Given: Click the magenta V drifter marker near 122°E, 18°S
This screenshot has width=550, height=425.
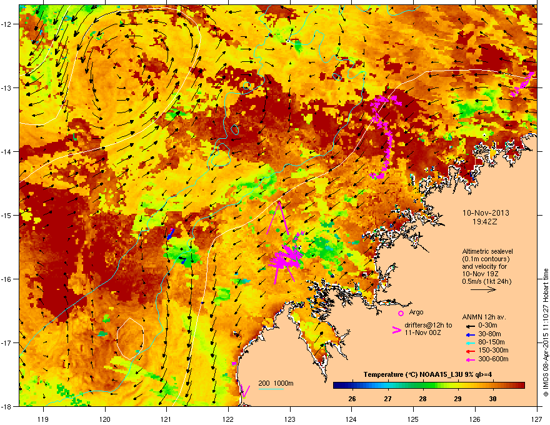Looking at the screenshot, I should coord(245,391).
